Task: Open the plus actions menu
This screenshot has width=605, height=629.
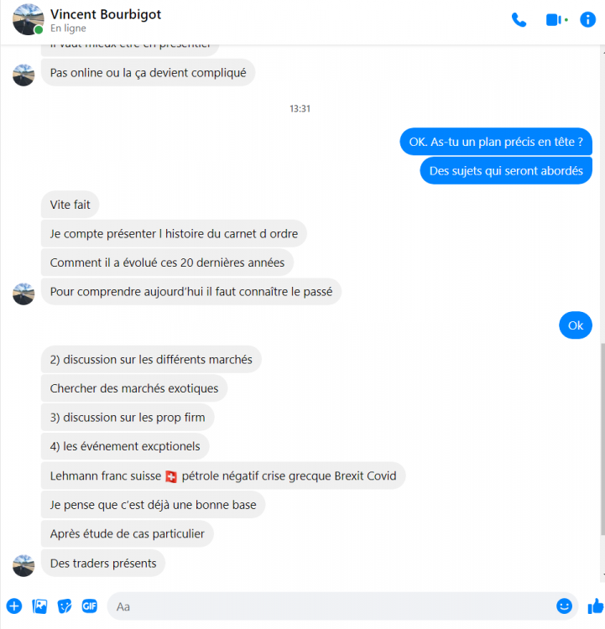Action: click(14, 606)
